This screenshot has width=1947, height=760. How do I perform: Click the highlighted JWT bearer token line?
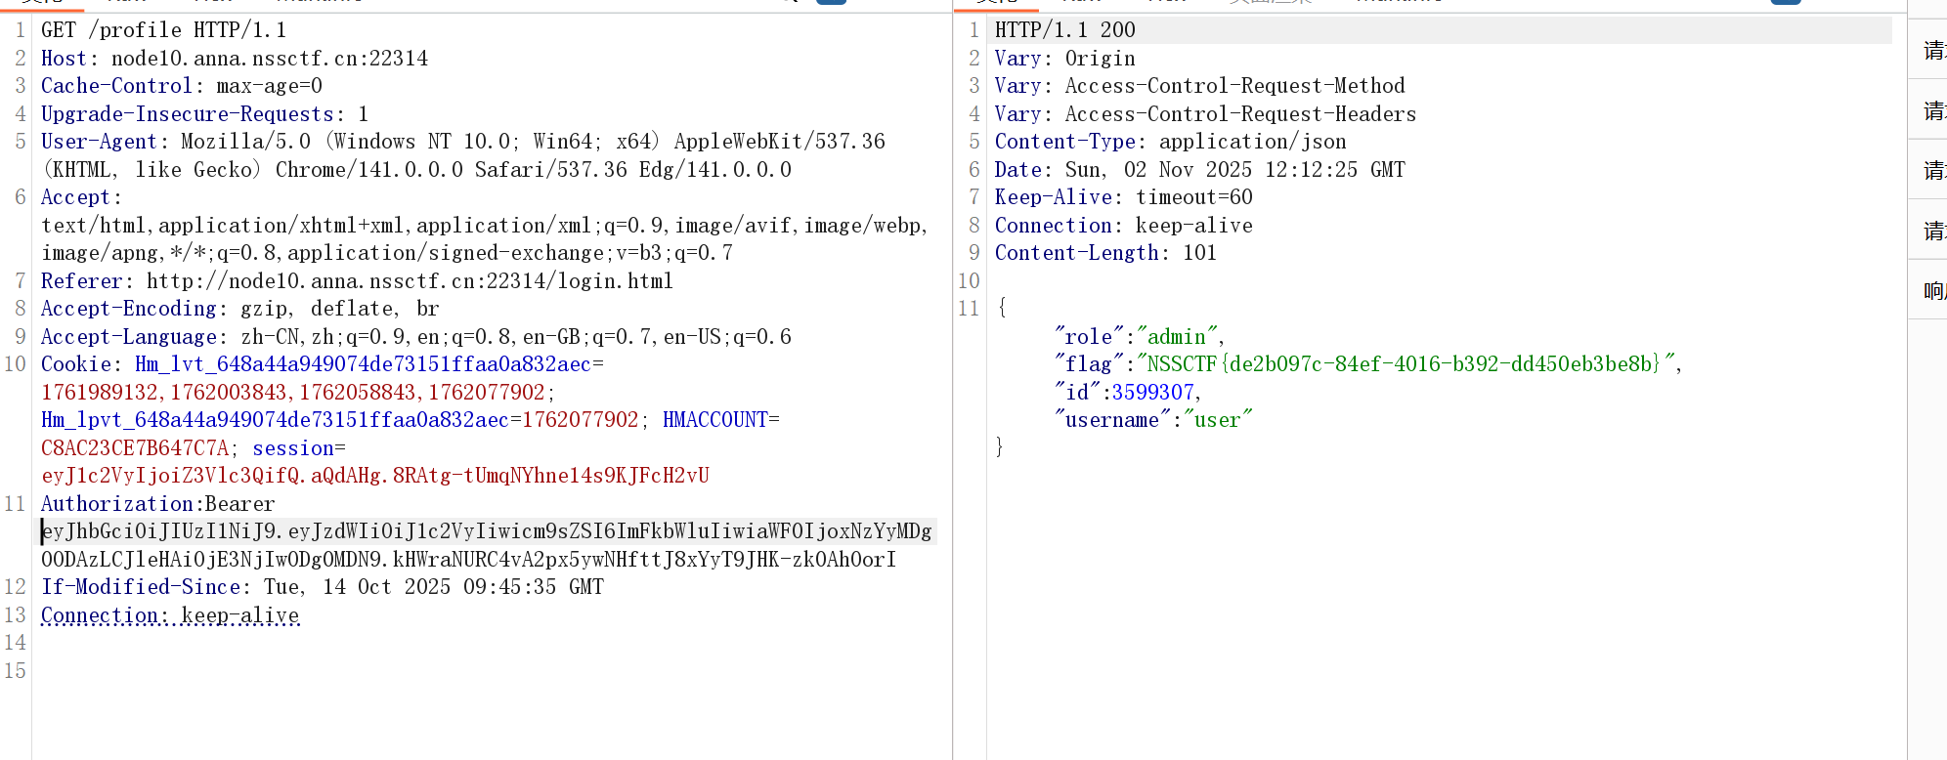pyautogui.click(x=487, y=531)
